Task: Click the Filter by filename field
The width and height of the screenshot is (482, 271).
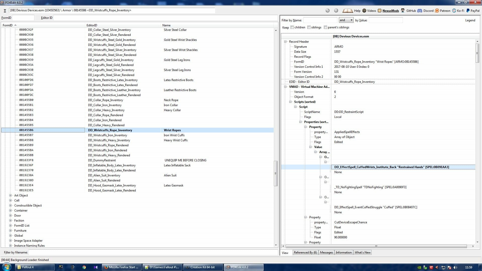Action: point(153,252)
